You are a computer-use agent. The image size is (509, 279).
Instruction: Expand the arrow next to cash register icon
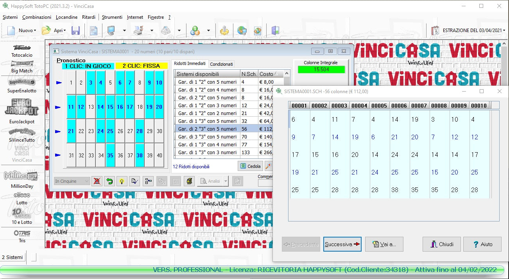tap(179, 31)
